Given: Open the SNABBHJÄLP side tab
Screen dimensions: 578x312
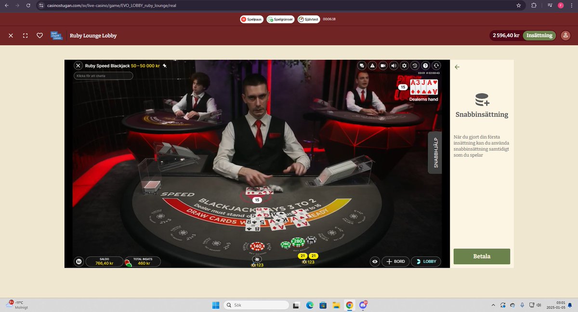Looking at the screenshot, I should pos(435,152).
